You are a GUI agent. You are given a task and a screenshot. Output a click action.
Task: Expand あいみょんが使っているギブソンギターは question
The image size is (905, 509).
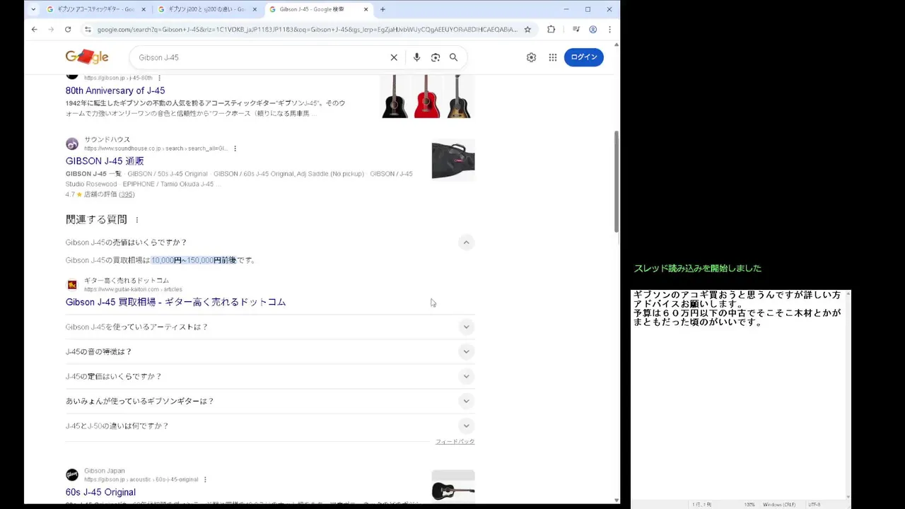coord(466,401)
